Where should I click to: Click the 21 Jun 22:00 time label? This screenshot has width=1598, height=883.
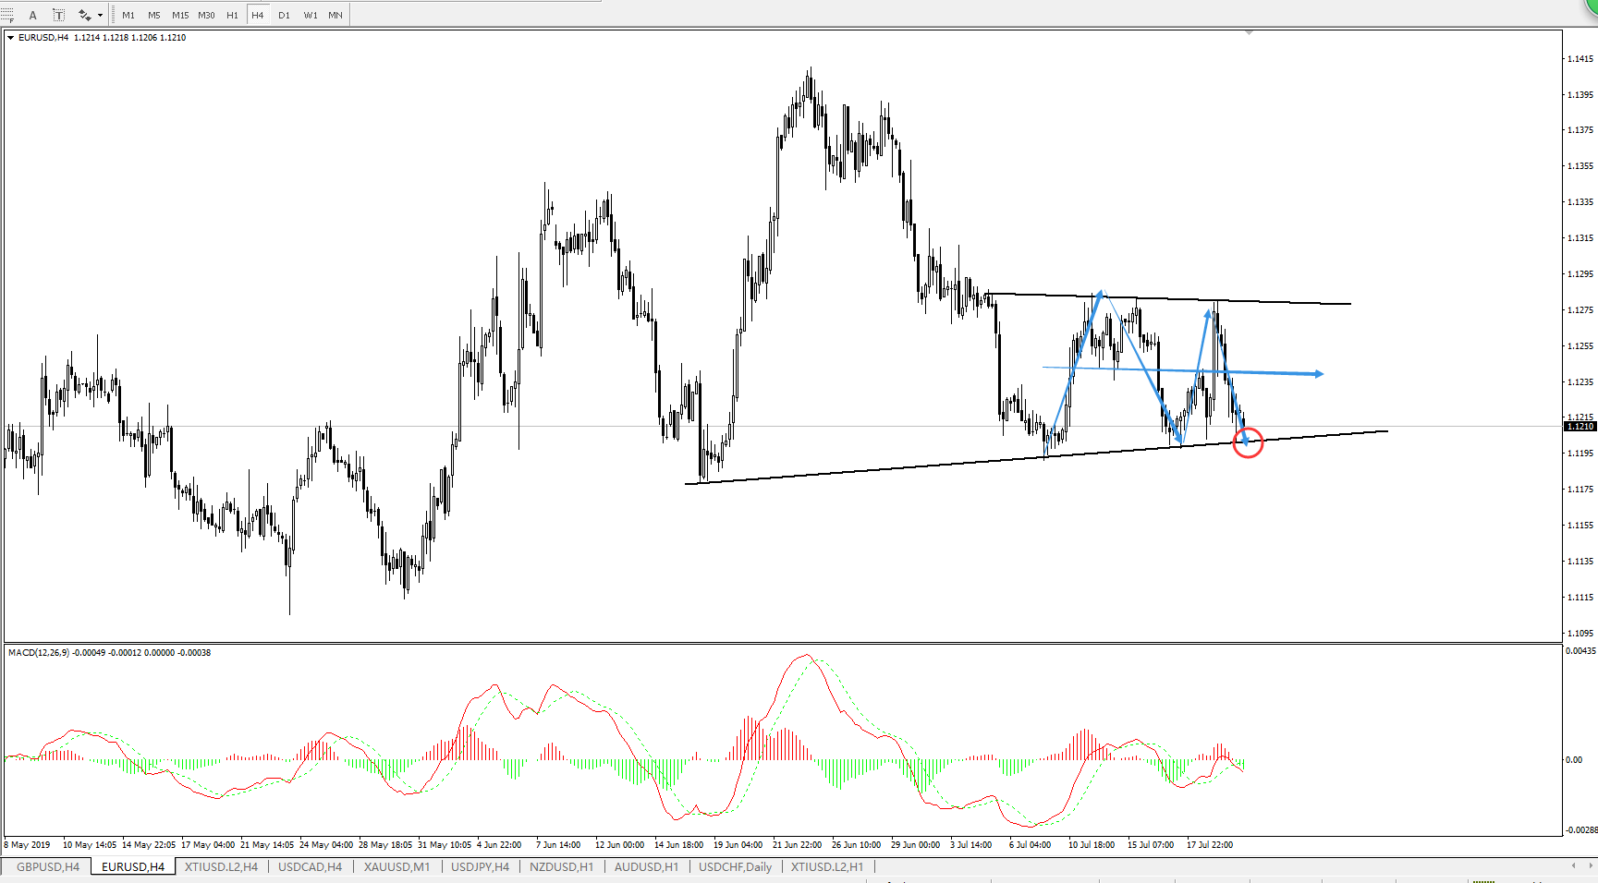pyautogui.click(x=797, y=844)
